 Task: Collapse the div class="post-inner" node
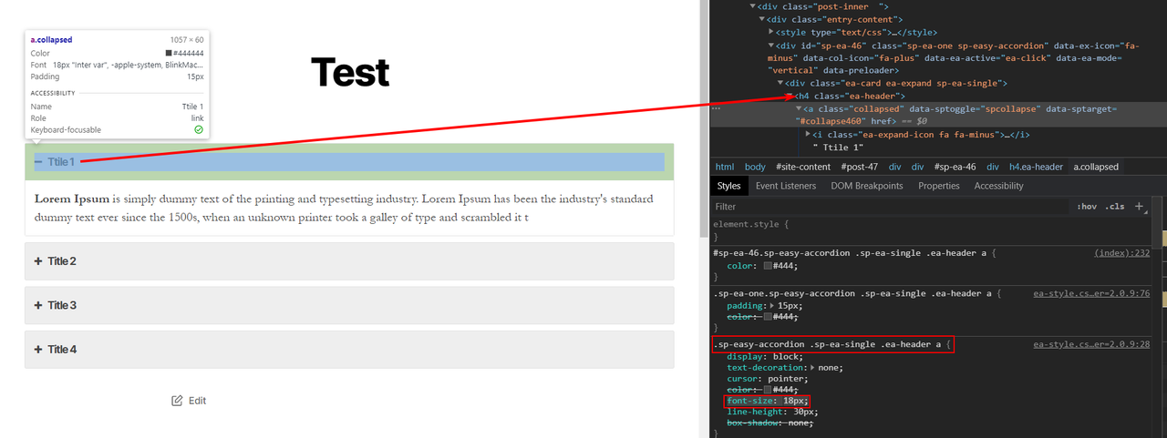(x=751, y=7)
